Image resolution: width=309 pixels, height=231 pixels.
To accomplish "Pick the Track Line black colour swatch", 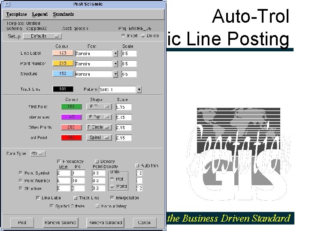I will click(x=63, y=89).
